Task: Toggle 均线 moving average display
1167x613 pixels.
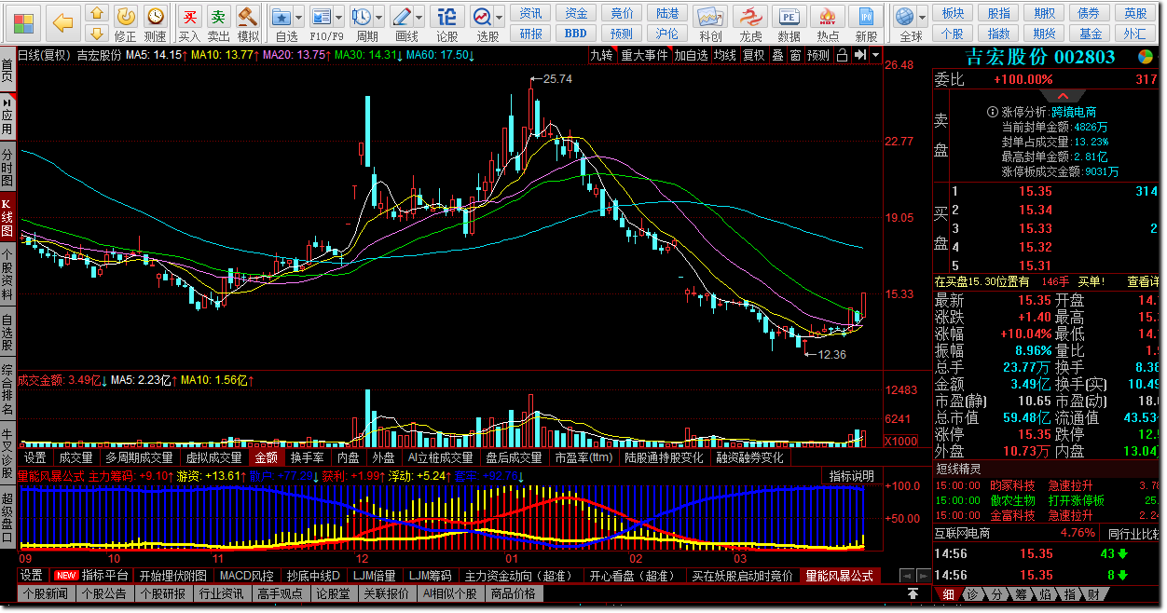Action: coord(725,55)
